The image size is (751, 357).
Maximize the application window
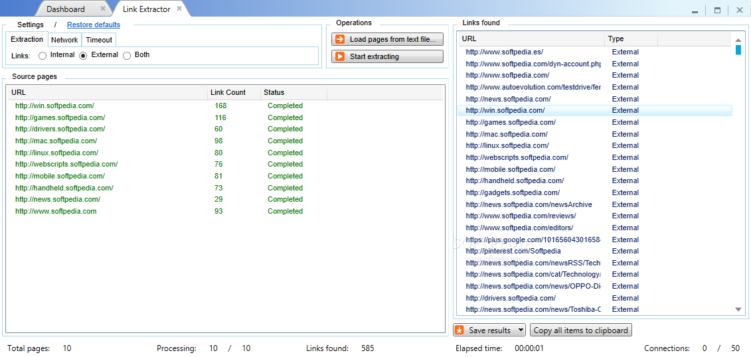click(718, 10)
